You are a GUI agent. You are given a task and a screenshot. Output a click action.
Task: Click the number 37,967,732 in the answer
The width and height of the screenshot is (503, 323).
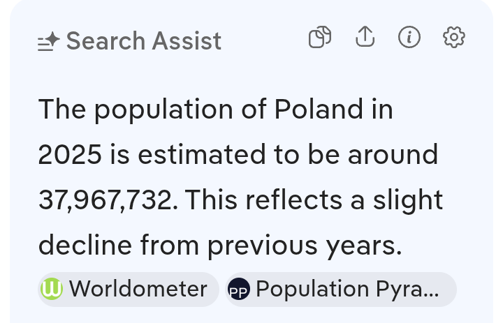click(104, 200)
